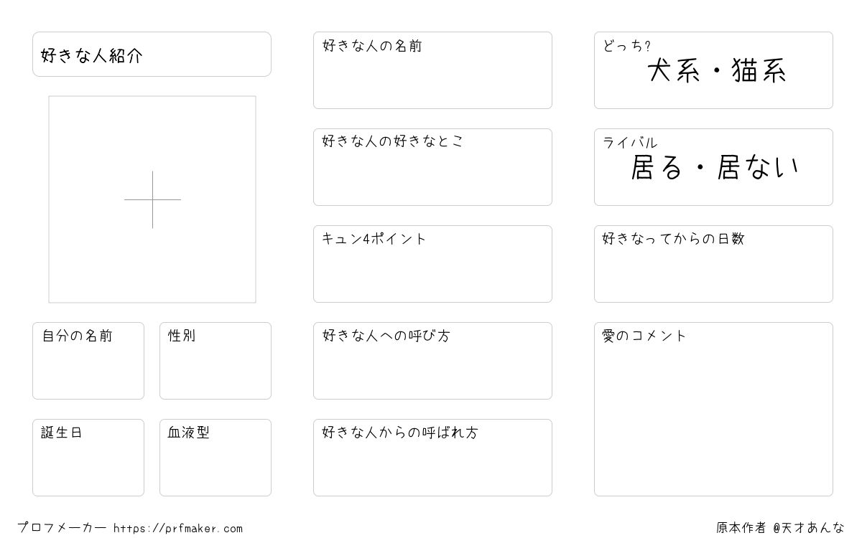Viewport: 862px width, 538px height.
Task: Click the 誕生日 field
Action: click(88, 458)
